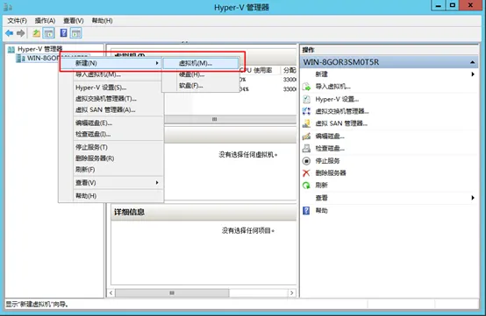Click 导入虚拟机... link in Actions pane
This screenshot has height=316, width=486.
332,87
